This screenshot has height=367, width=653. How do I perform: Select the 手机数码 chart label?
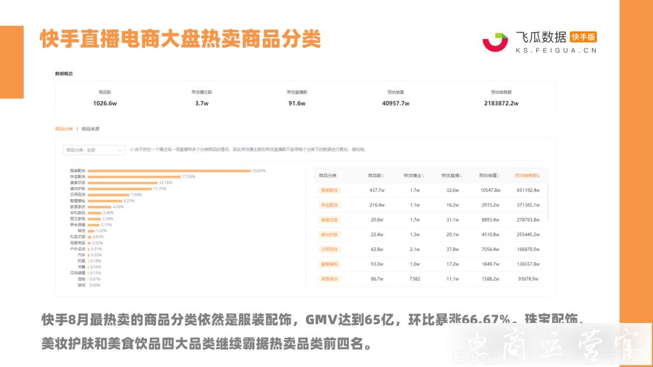[x=77, y=213]
